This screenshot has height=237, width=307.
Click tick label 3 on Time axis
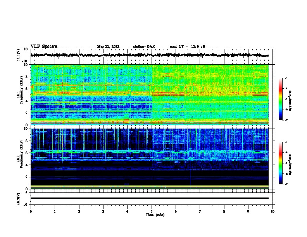[x=103, y=211]
